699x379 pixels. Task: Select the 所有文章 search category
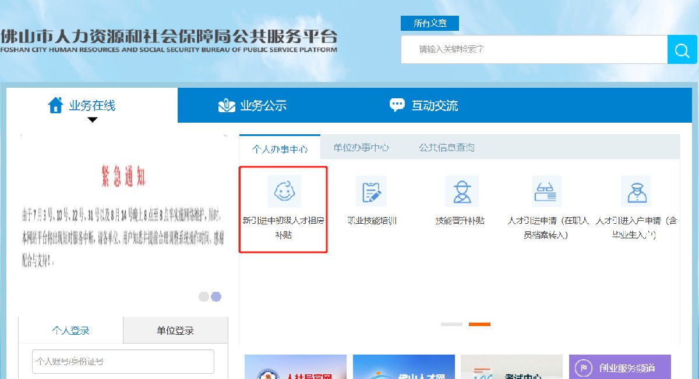(x=430, y=23)
